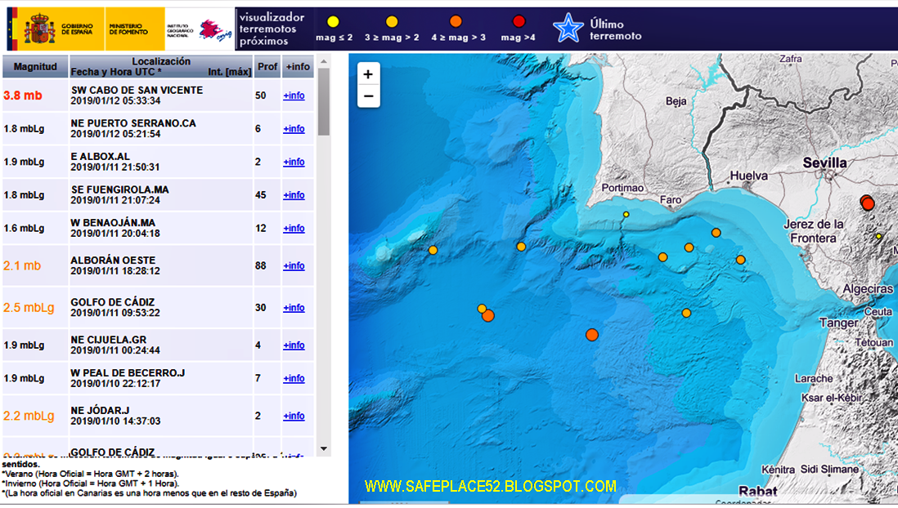Zoom out the map with minus button
898x508 pixels.
click(x=368, y=96)
